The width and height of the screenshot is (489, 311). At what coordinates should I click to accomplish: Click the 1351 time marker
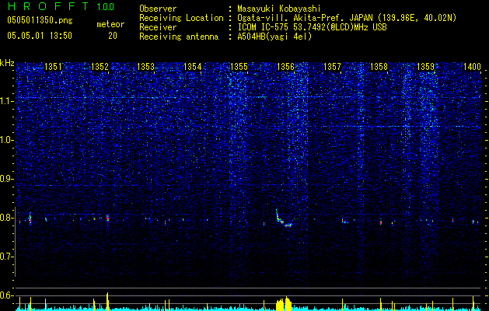pyautogui.click(x=54, y=67)
